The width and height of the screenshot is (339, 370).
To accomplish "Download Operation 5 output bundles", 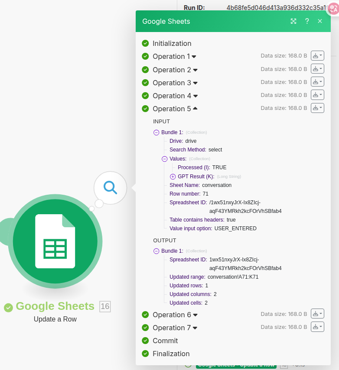I will click(x=317, y=108).
